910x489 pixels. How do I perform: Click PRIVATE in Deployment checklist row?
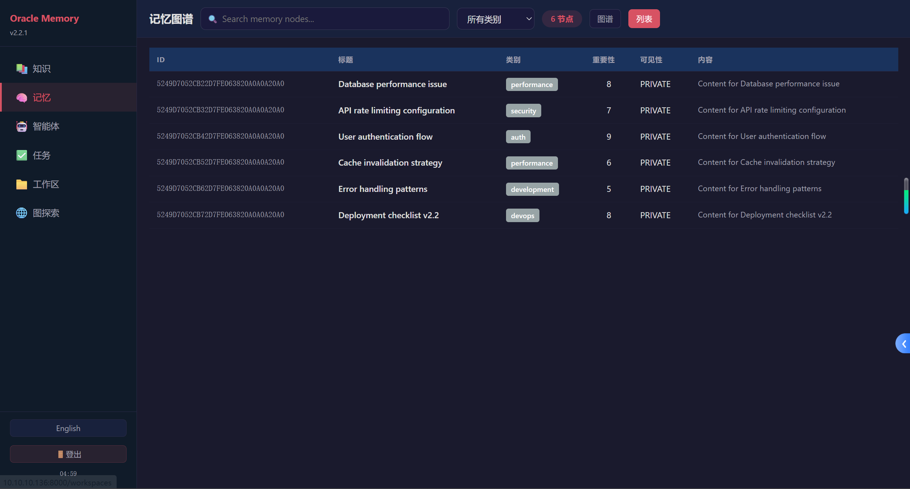[x=655, y=215]
